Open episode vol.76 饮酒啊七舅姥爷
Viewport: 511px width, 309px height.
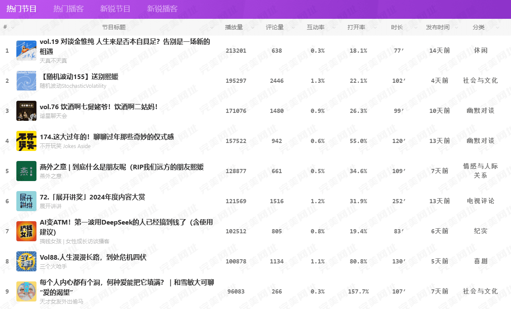click(99, 107)
